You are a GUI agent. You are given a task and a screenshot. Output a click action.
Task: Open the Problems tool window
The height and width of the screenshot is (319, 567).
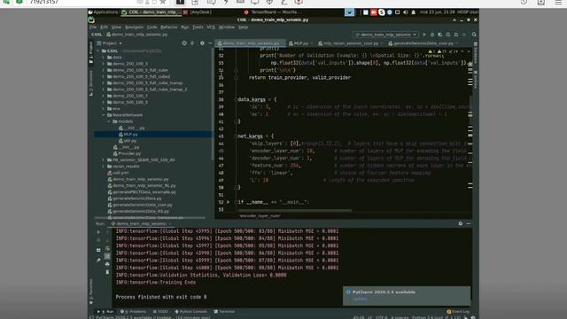point(133,311)
